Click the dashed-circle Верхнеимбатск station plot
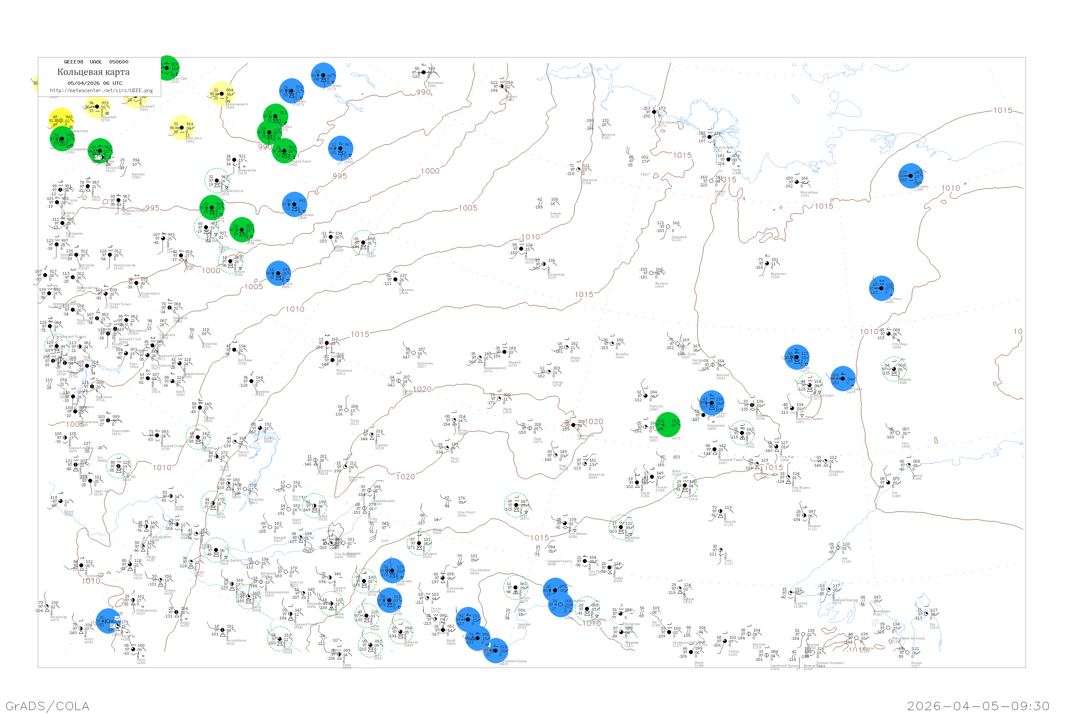Image resolution: width=1072 pixels, height=714 pixels. tap(217, 181)
